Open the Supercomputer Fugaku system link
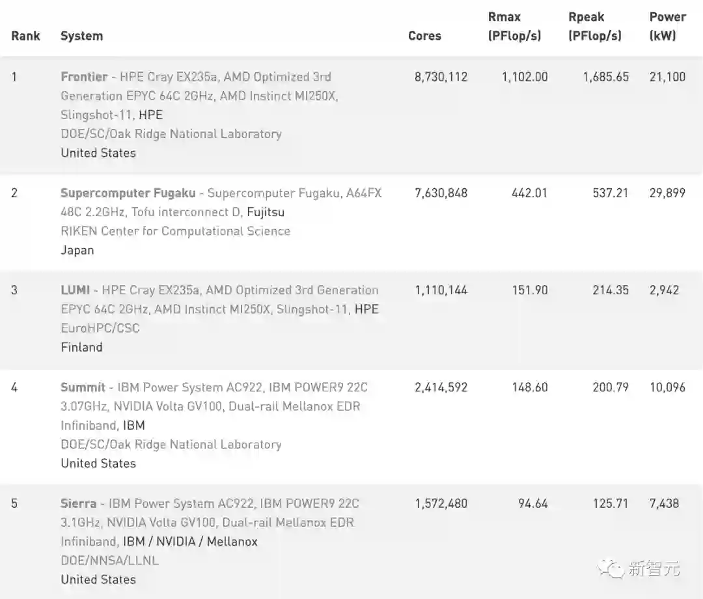This screenshot has height=599, width=703. point(128,193)
